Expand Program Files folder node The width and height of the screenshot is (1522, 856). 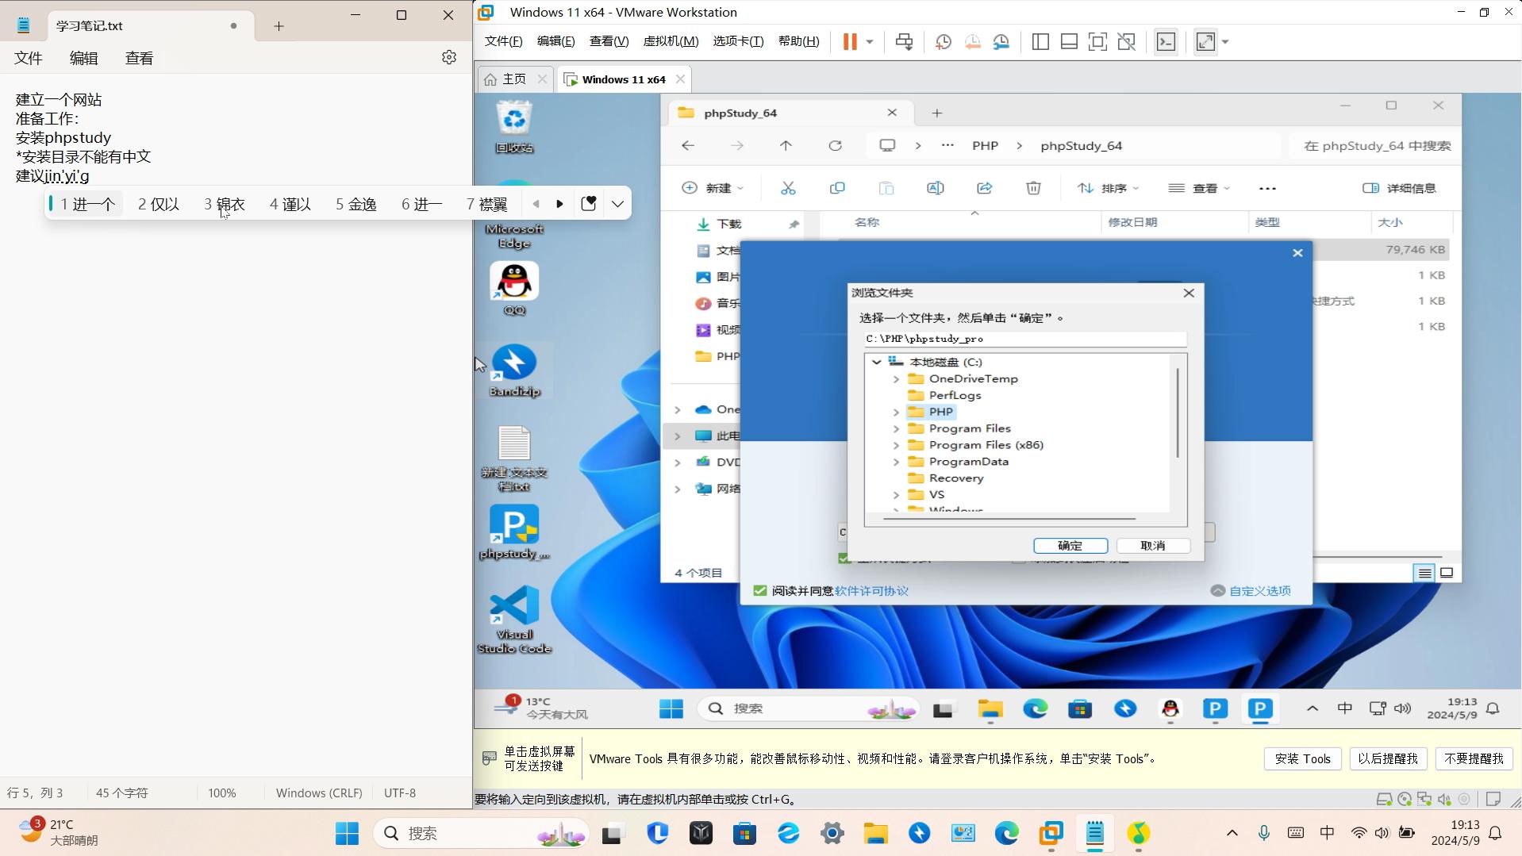click(x=896, y=428)
